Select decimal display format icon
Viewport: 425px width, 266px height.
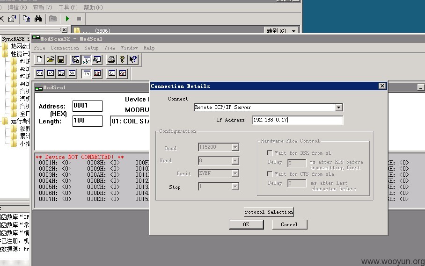click(x=51, y=73)
